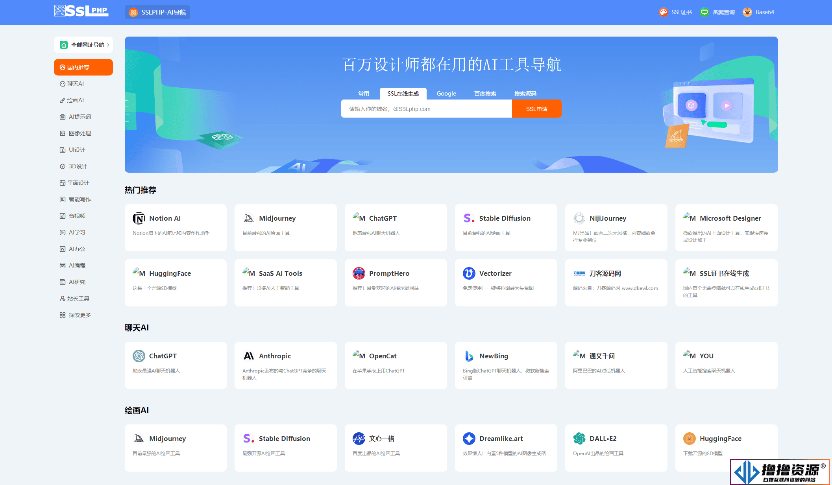832x485 pixels.
Task: Click the SSLPHP logo
Action: coord(81,11)
